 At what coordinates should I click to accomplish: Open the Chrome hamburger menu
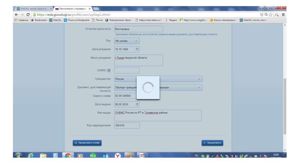283,14
